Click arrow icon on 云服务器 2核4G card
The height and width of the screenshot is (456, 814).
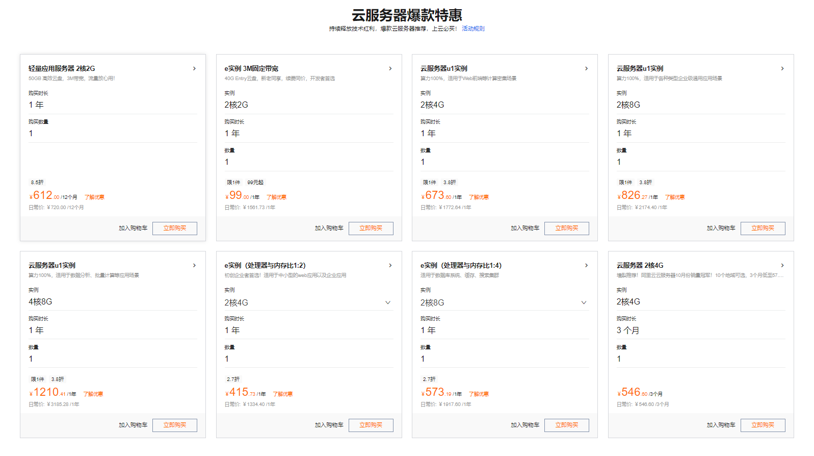click(x=782, y=265)
